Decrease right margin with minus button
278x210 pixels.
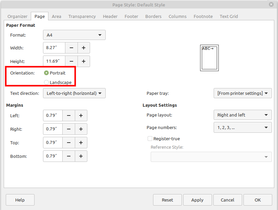click(x=69, y=129)
